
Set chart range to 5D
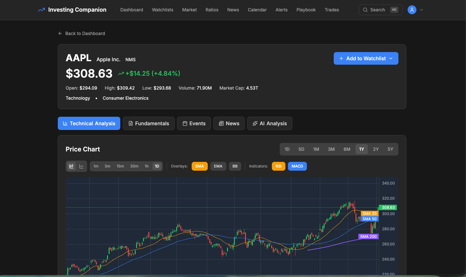(302, 149)
